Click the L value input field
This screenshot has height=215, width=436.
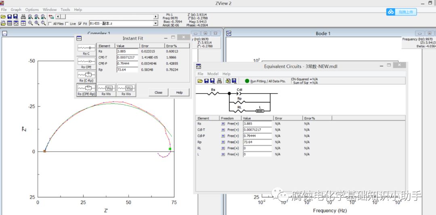[x=258, y=154]
